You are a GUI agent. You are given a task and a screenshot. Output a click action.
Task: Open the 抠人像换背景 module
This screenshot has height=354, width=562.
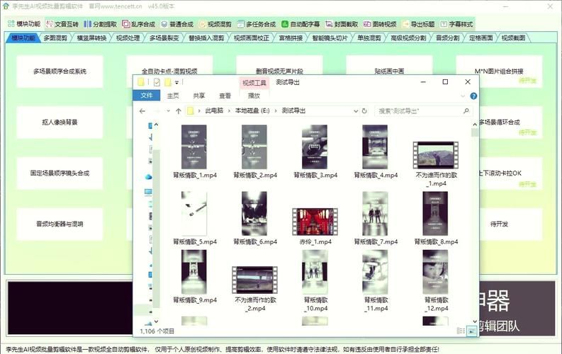click(x=60, y=122)
